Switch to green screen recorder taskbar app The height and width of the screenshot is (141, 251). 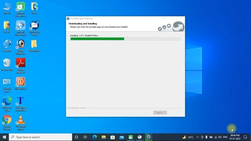click(x=131, y=137)
